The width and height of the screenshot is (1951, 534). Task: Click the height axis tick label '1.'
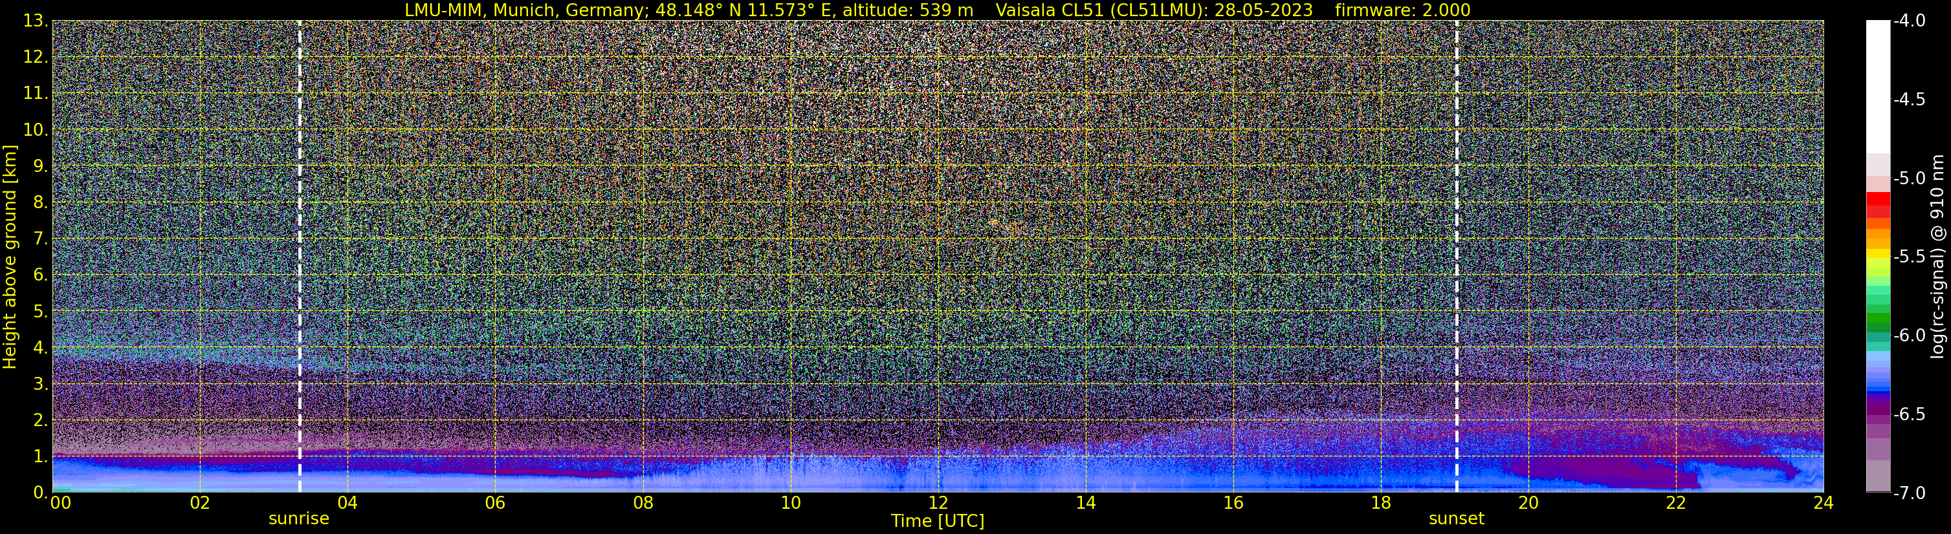point(41,456)
